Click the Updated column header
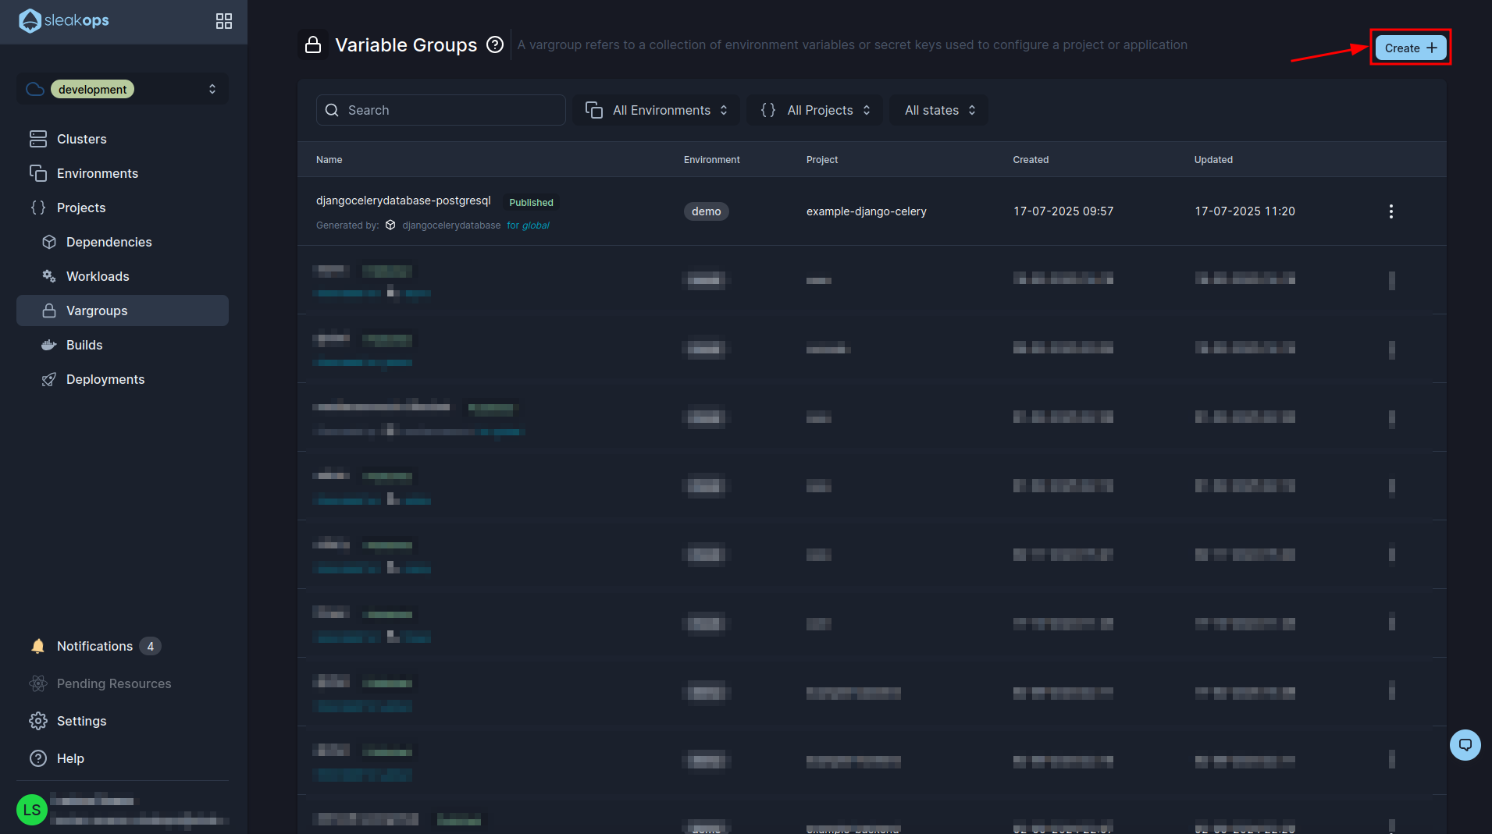1492x834 pixels. click(1213, 159)
